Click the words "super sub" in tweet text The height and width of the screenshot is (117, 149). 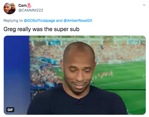(x=67, y=29)
